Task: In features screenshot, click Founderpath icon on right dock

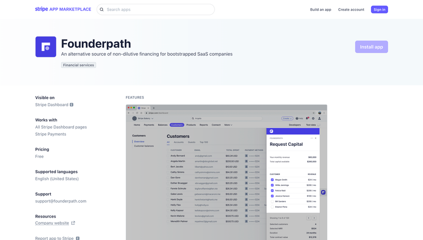Action: [323, 192]
